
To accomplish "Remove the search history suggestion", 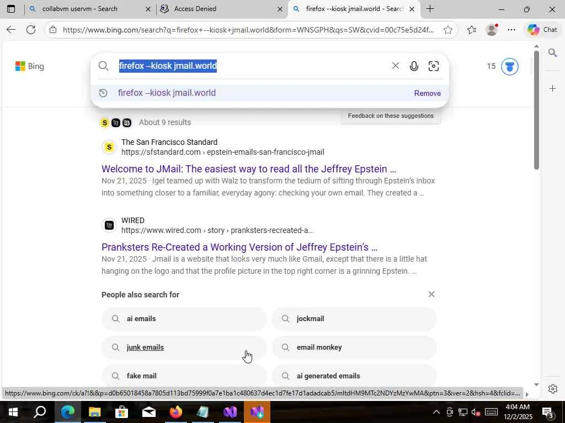I will click(428, 93).
